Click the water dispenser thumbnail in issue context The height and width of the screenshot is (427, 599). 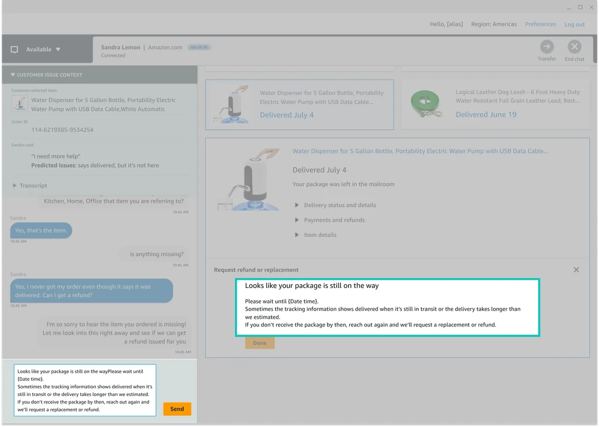(x=20, y=104)
